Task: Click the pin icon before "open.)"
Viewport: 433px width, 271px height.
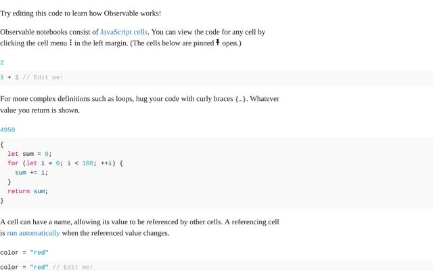Action: pos(218,42)
